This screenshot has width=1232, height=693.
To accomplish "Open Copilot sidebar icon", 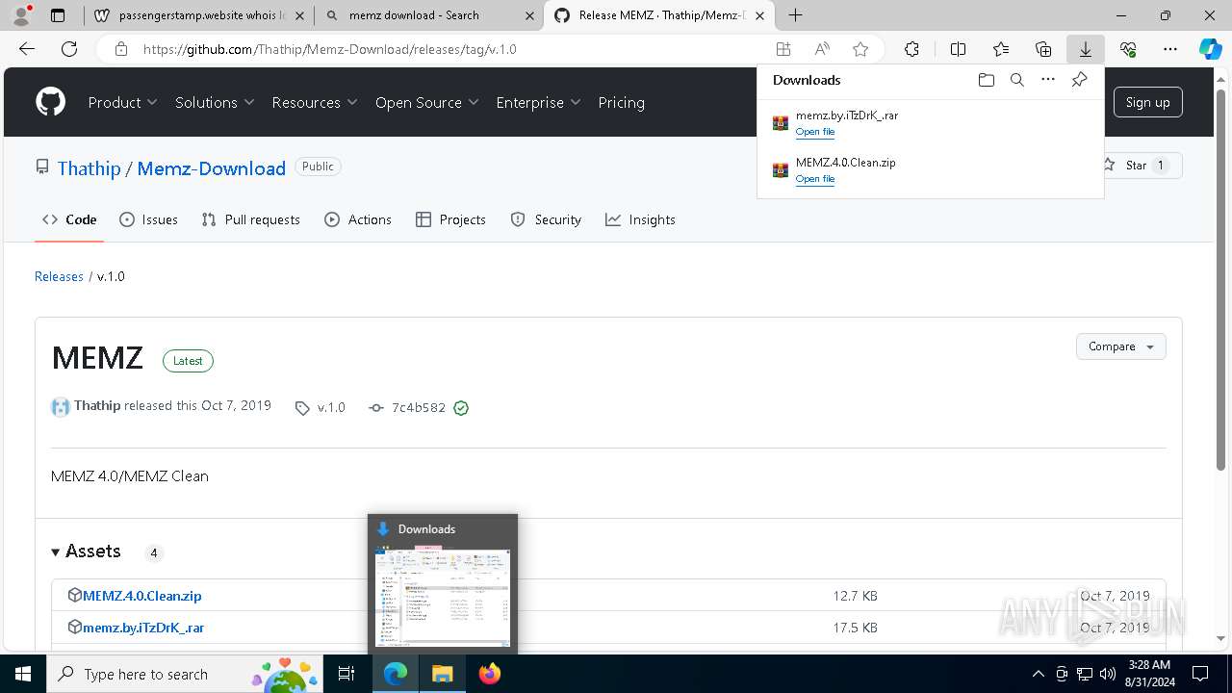I will (x=1211, y=49).
